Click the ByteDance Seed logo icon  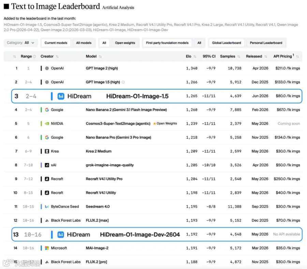pyautogui.click(x=47, y=207)
